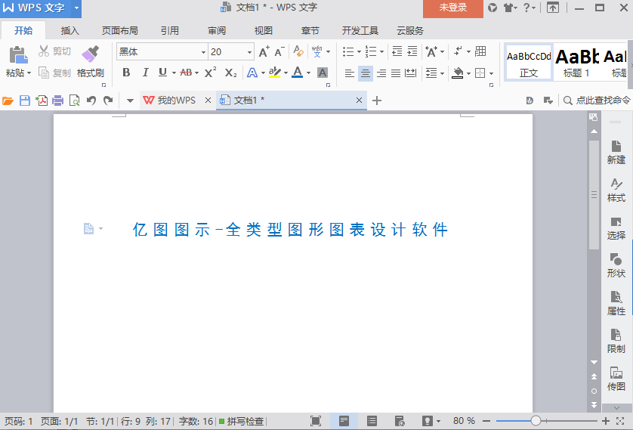The image size is (633, 430).
Task: Close the 文档1 document tab
Action: 359,101
